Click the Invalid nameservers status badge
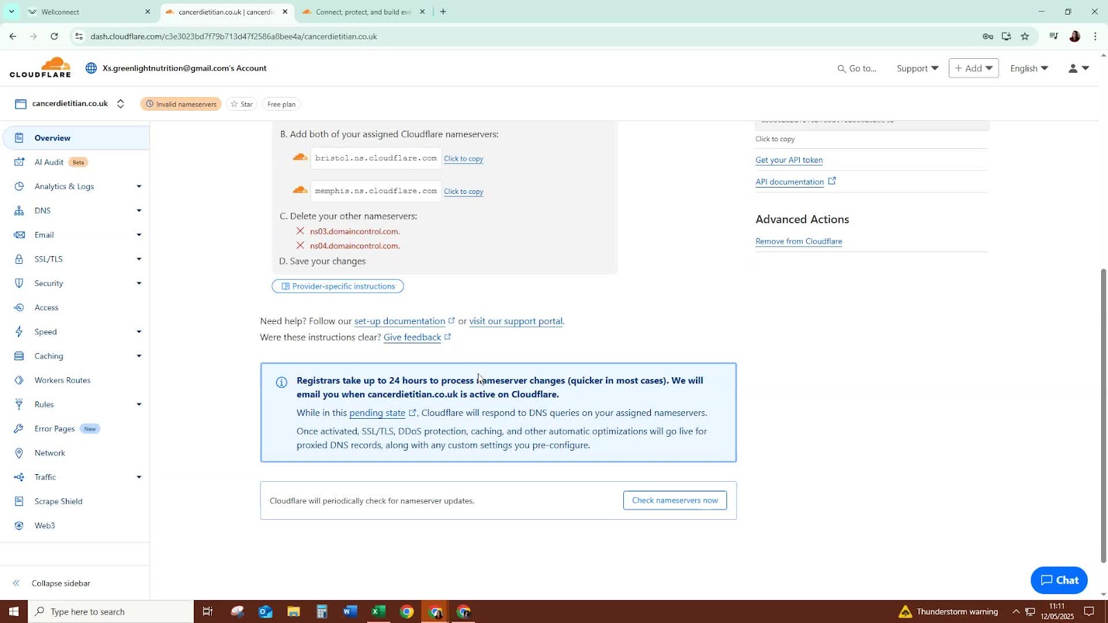The image size is (1108, 623). point(181,104)
